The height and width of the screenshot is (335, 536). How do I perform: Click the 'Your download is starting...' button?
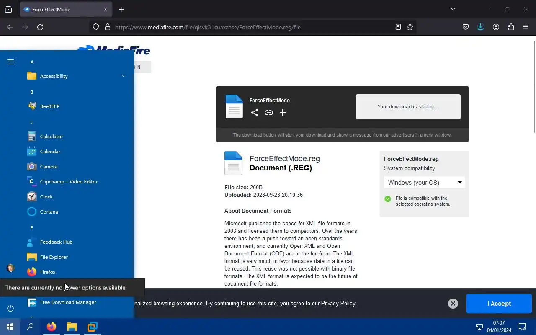click(x=408, y=107)
